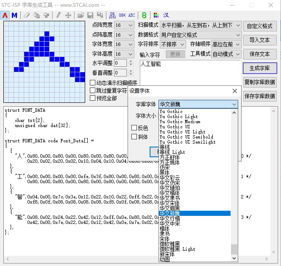Decrease 垂直调整 with down arrow

pyautogui.click(x=131, y=75)
